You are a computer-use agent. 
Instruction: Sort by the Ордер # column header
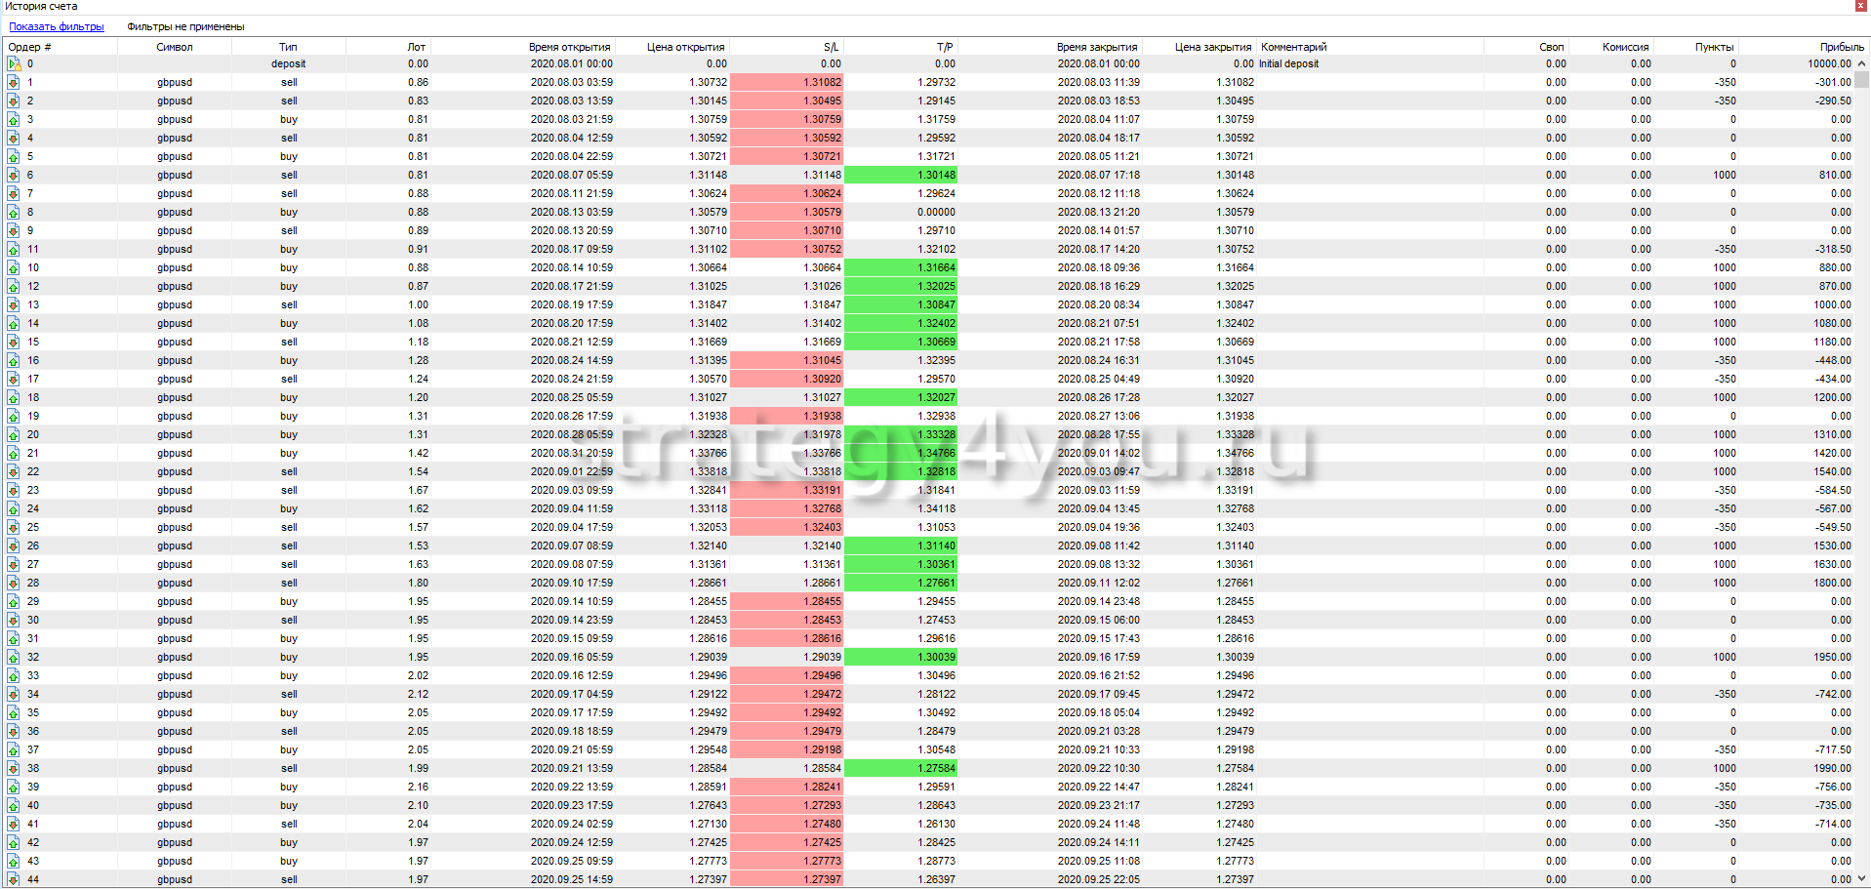tap(30, 47)
